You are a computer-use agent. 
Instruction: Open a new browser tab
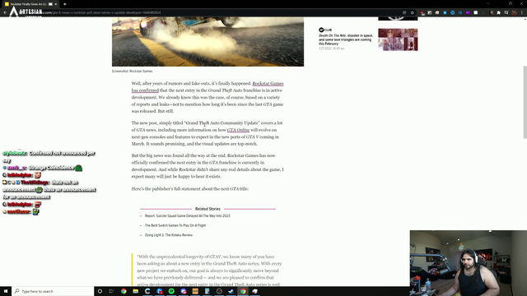click(65, 4)
